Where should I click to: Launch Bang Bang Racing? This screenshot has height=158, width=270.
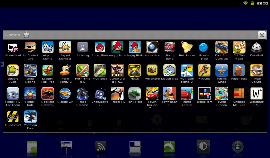click(170, 47)
